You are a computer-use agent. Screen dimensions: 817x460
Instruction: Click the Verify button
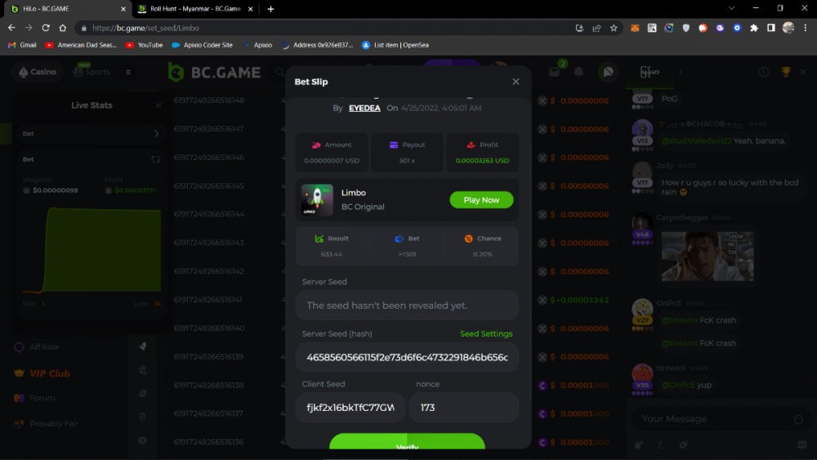pyautogui.click(x=407, y=444)
